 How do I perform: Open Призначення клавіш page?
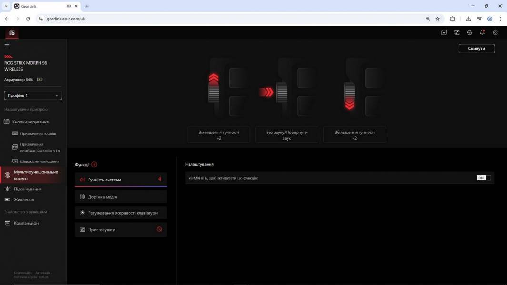[38, 133]
